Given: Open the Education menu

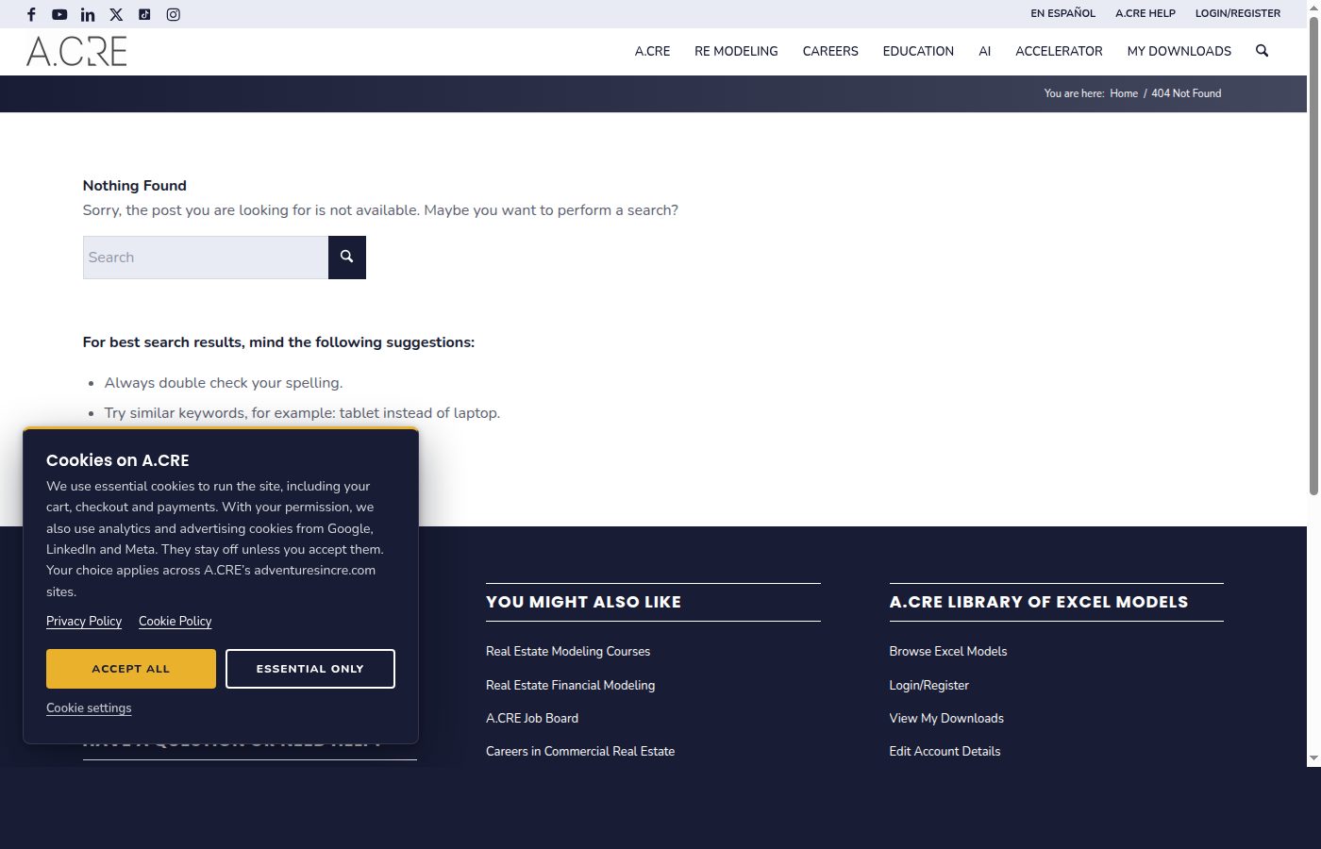Looking at the screenshot, I should coord(918,51).
